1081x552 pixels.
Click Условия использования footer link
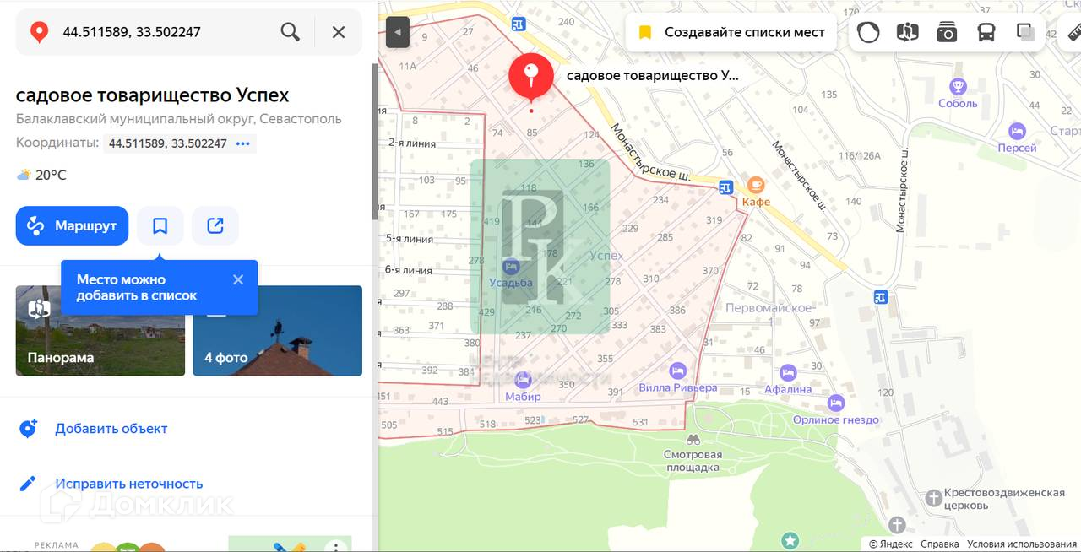click(1022, 544)
